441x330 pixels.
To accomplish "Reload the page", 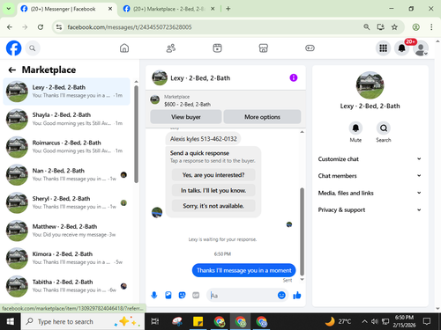I will [41, 27].
